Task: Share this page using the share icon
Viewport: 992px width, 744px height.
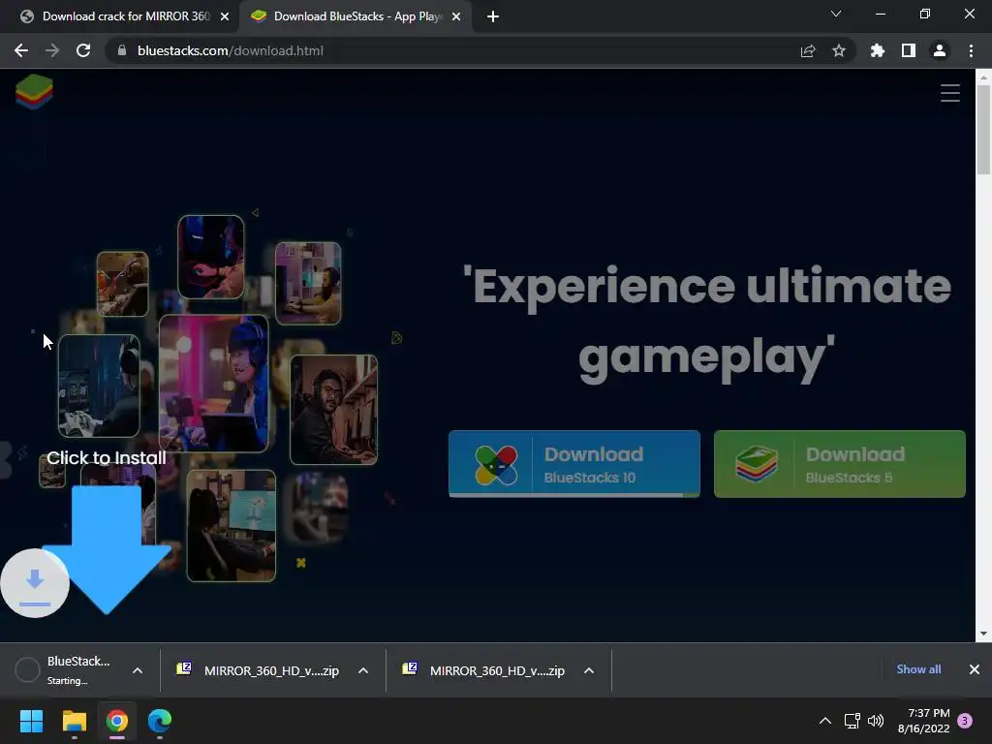Action: tap(808, 50)
